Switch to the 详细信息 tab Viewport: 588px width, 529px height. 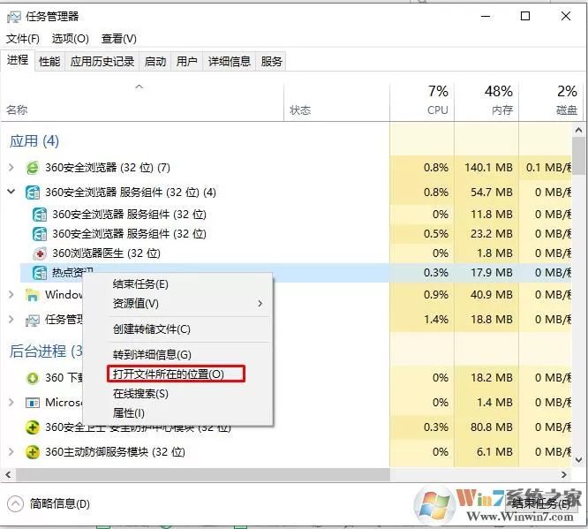[230, 61]
